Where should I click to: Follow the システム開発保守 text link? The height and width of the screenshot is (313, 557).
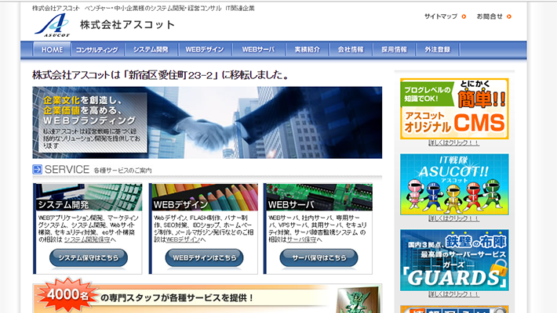pos(87,239)
